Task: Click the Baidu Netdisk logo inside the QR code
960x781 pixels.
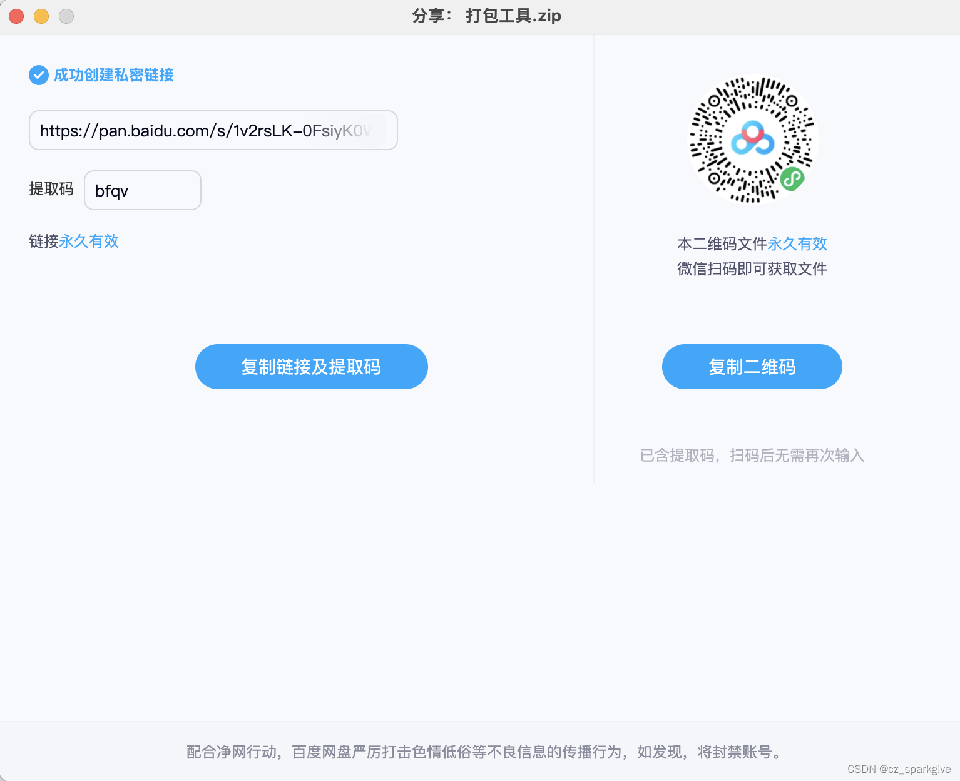Action: point(752,138)
